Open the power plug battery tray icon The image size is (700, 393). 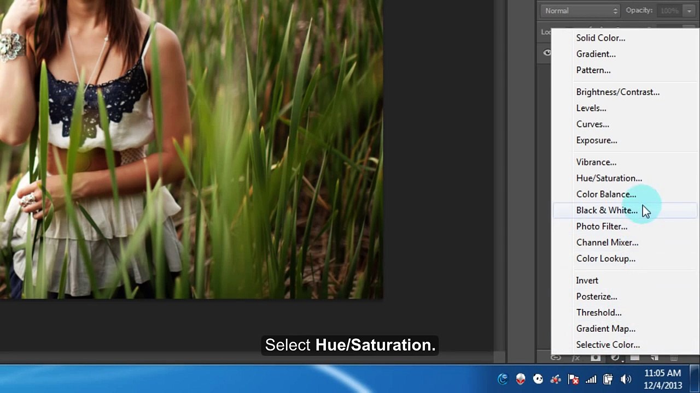click(x=608, y=379)
